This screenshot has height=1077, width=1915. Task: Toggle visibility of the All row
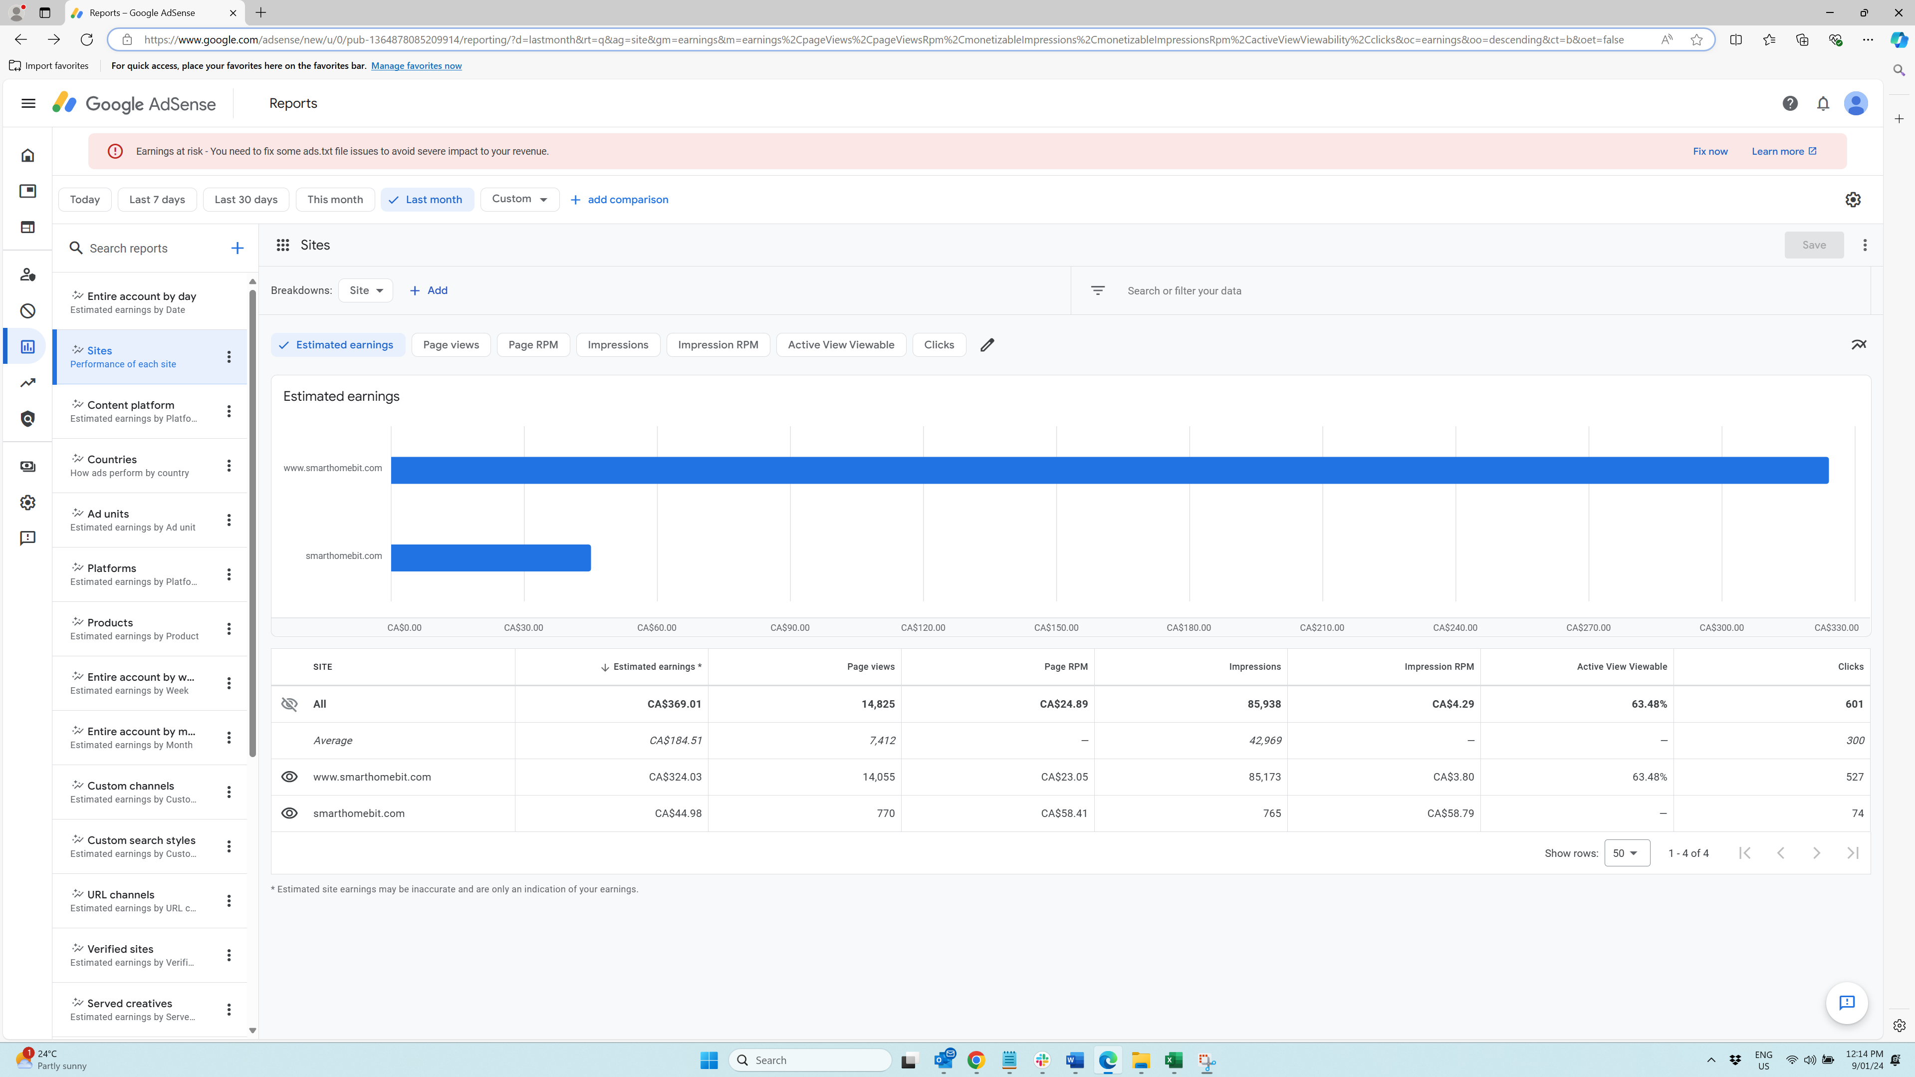(x=289, y=704)
